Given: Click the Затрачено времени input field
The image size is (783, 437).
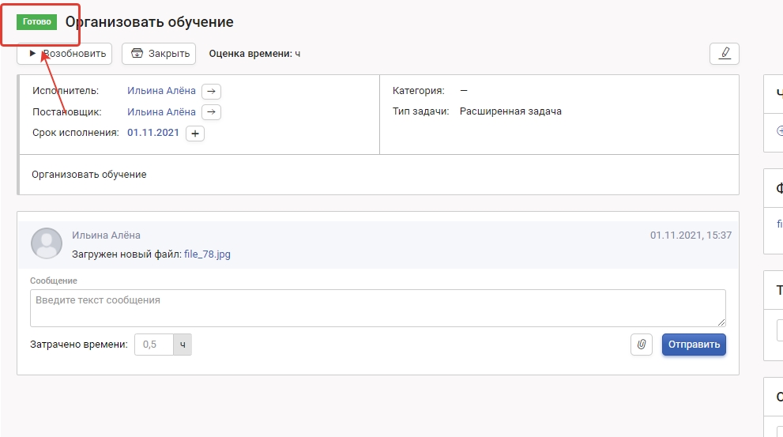Looking at the screenshot, I should point(154,345).
